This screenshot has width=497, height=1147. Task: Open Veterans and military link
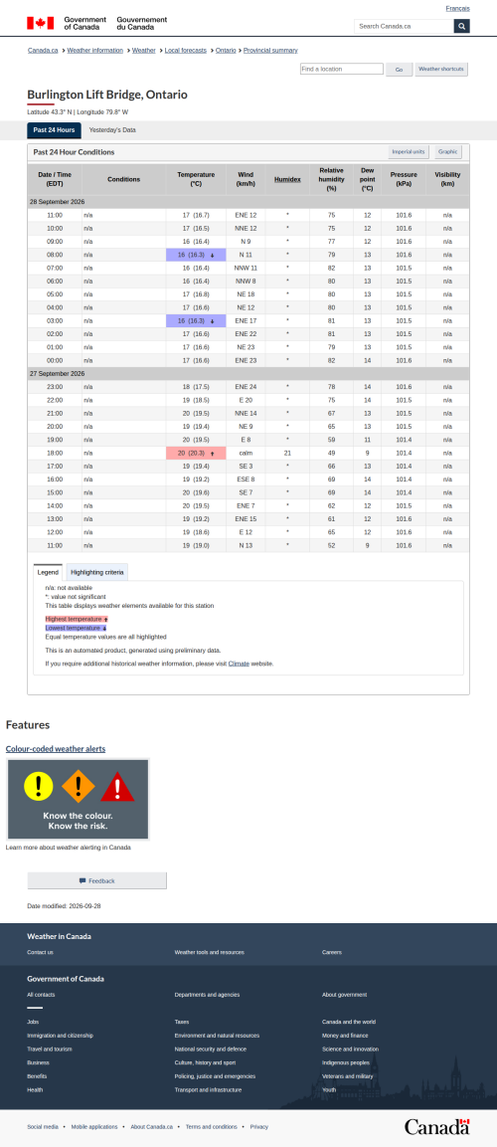click(347, 1076)
